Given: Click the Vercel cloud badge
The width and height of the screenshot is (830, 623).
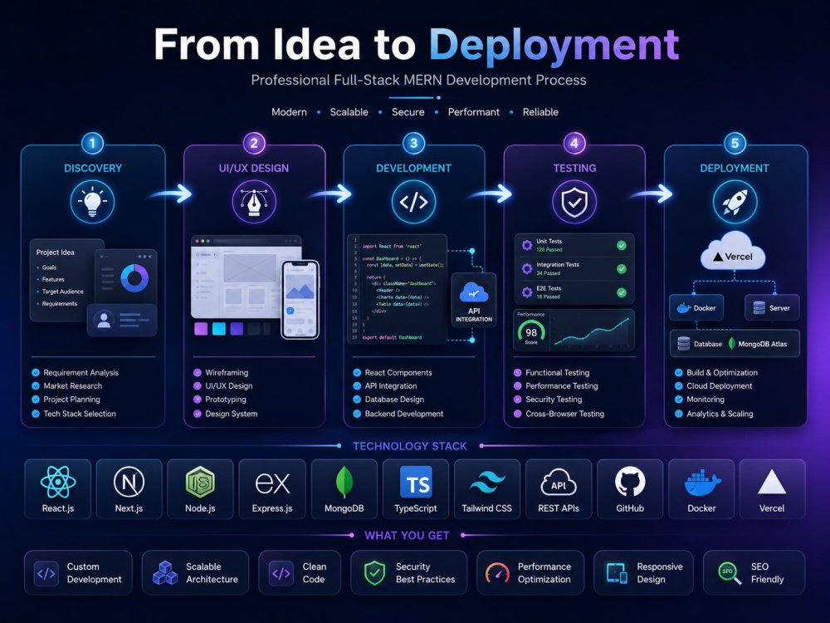Looking at the screenshot, I should pyautogui.click(x=733, y=251).
